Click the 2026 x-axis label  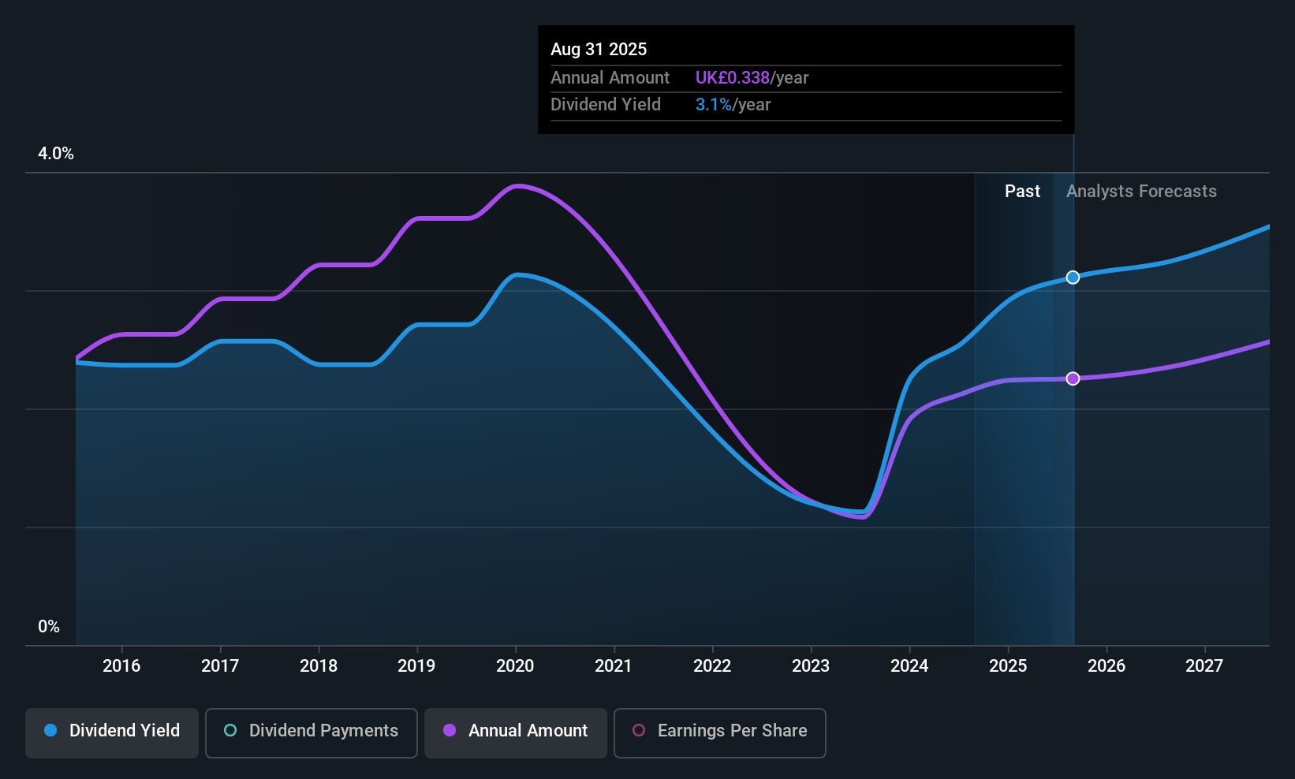pos(1107,666)
